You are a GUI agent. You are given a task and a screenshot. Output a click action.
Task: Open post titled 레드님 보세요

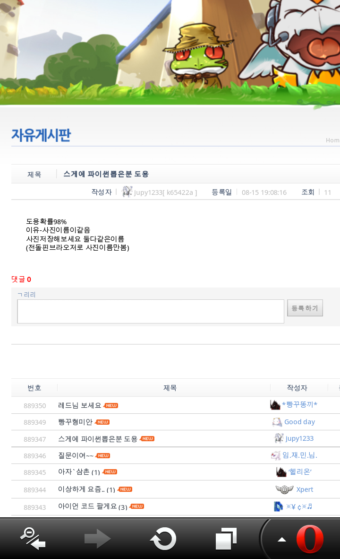click(79, 405)
